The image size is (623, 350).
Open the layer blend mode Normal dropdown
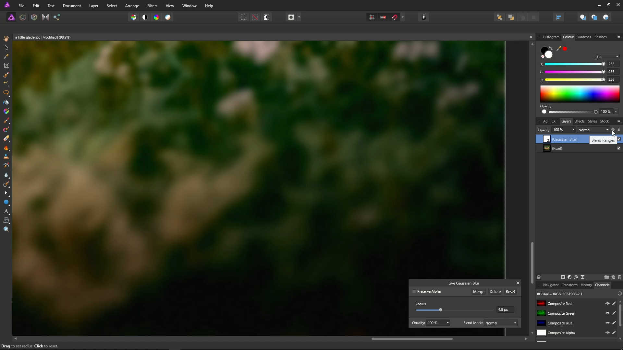click(593, 130)
